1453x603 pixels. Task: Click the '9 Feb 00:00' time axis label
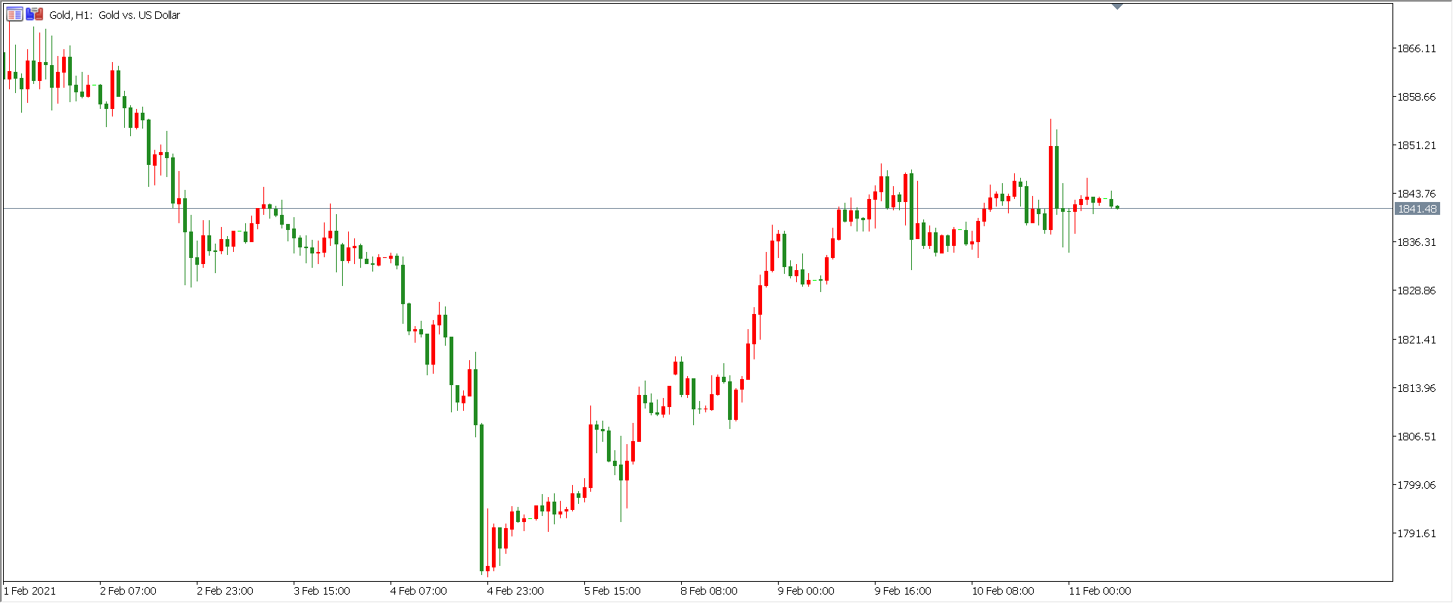[807, 591]
